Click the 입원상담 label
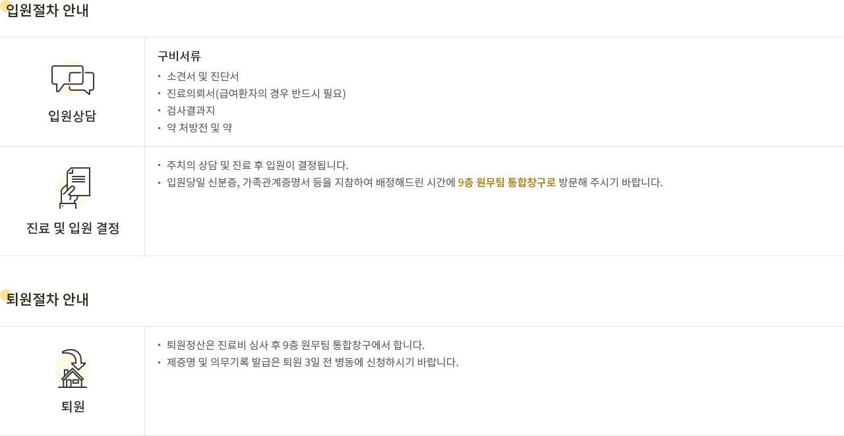 [72, 116]
